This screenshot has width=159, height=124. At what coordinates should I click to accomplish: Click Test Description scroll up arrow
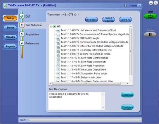[x=103, y=94]
